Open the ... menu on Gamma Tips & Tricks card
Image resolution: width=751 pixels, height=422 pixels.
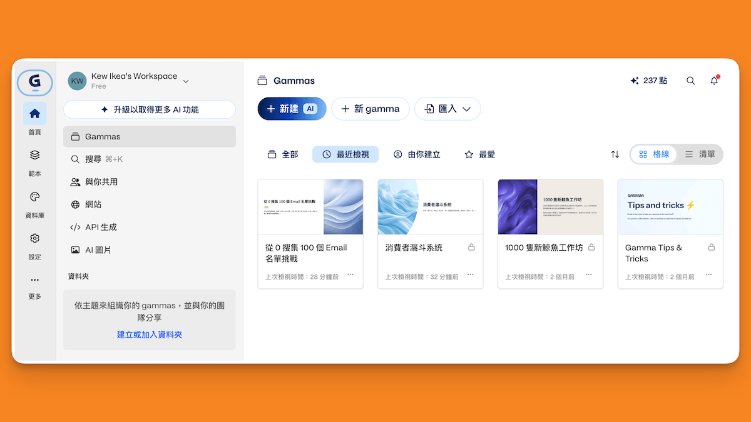pyautogui.click(x=708, y=276)
